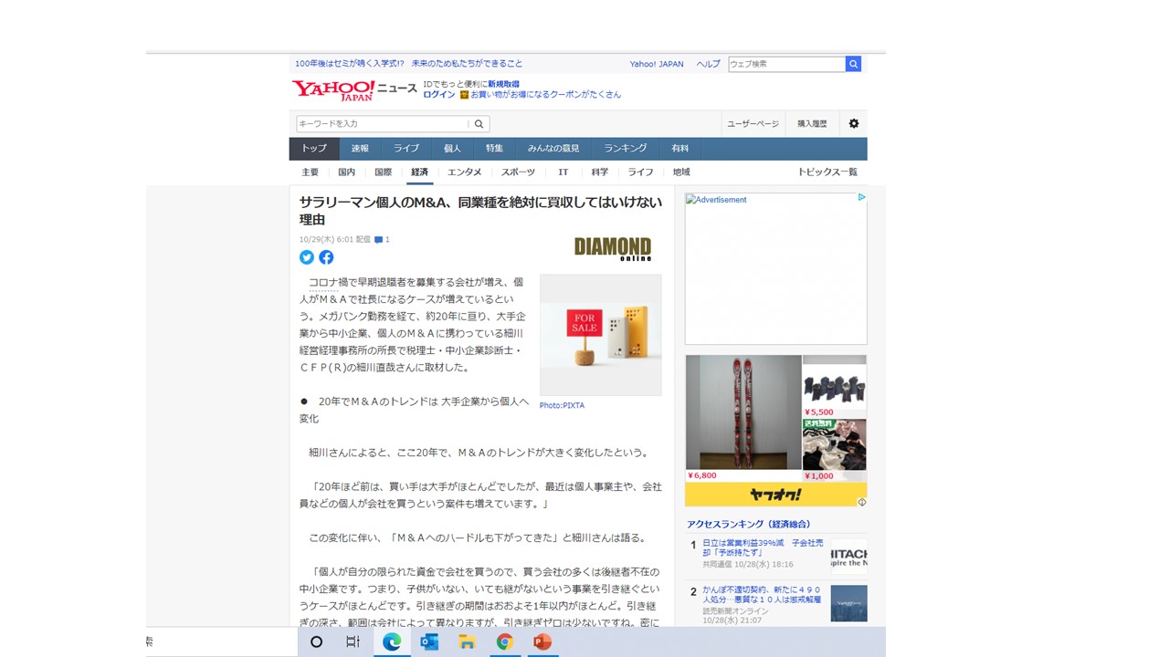This screenshot has height=657, width=1169.
Task: Open settings gear icon
Action: [x=854, y=123]
